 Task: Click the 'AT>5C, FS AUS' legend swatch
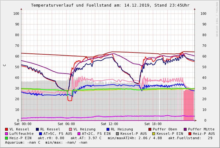40,134
